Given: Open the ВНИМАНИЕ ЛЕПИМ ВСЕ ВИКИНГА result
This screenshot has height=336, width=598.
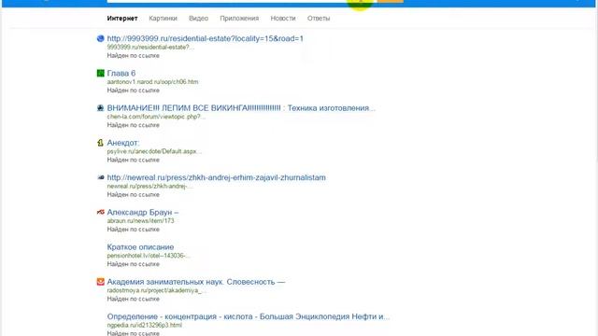Looking at the screenshot, I should click(241, 108).
